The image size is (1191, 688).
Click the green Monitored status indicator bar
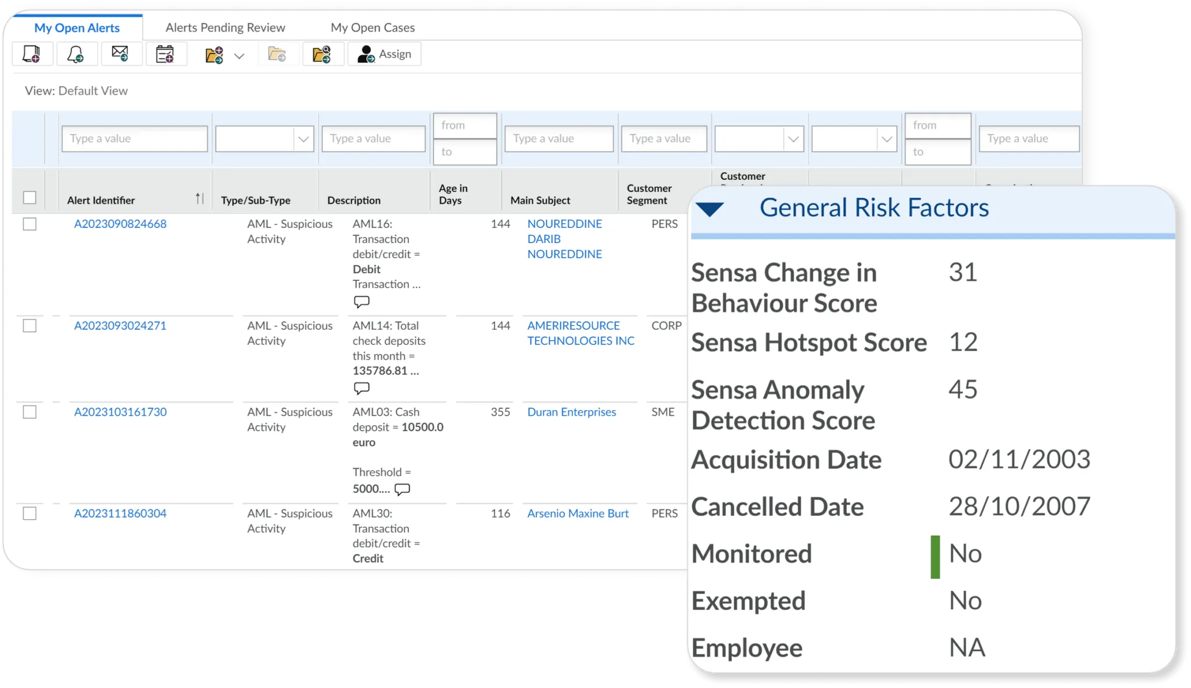[x=935, y=557]
